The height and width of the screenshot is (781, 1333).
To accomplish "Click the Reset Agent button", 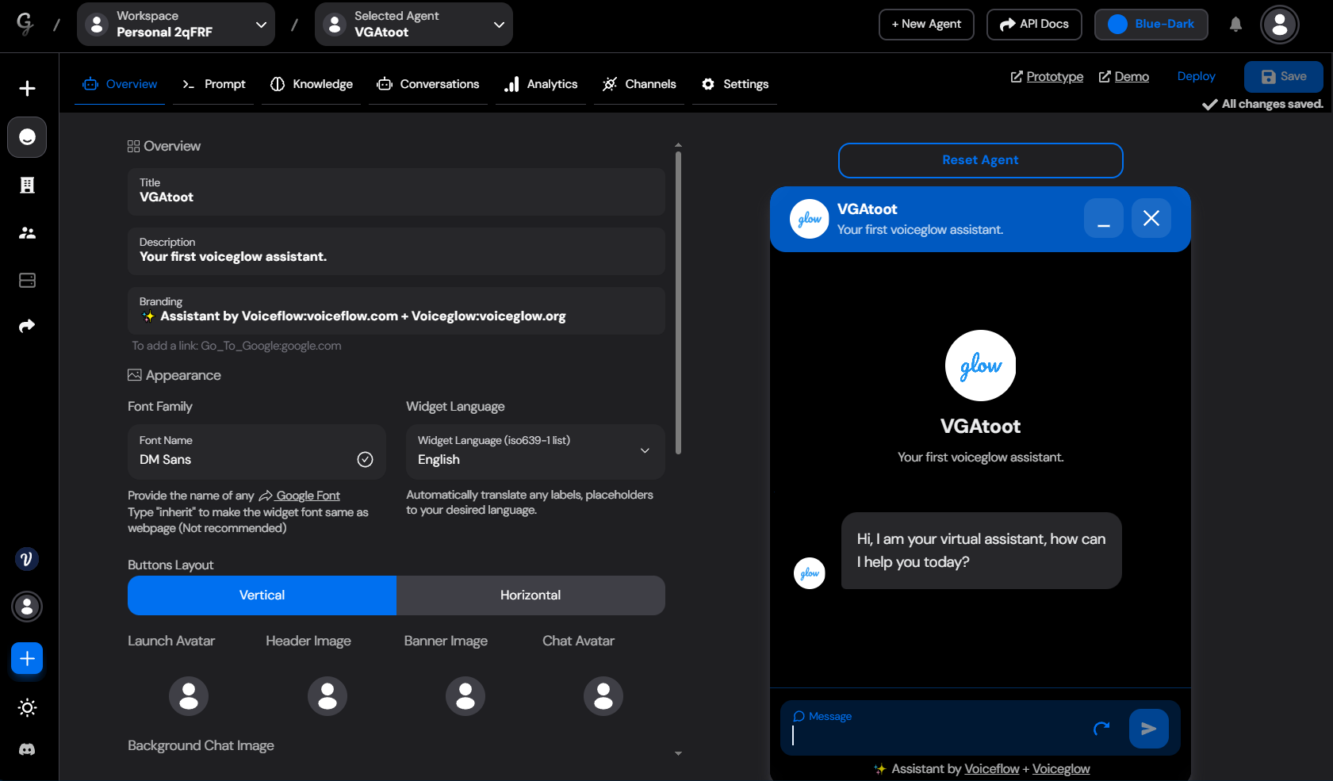I will [x=980, y=160].
